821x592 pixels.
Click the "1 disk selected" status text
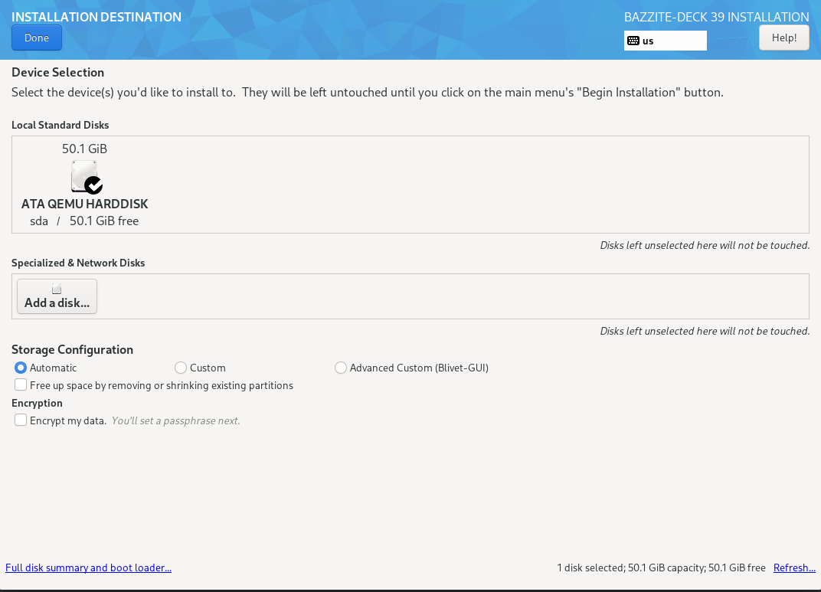click(590, 567)
